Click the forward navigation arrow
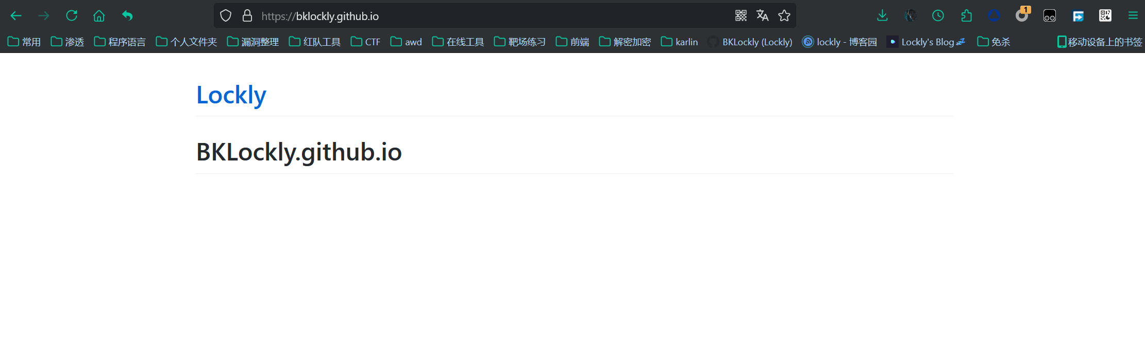Viewport: 1145px width, 359px height. (x=44, y=16)
